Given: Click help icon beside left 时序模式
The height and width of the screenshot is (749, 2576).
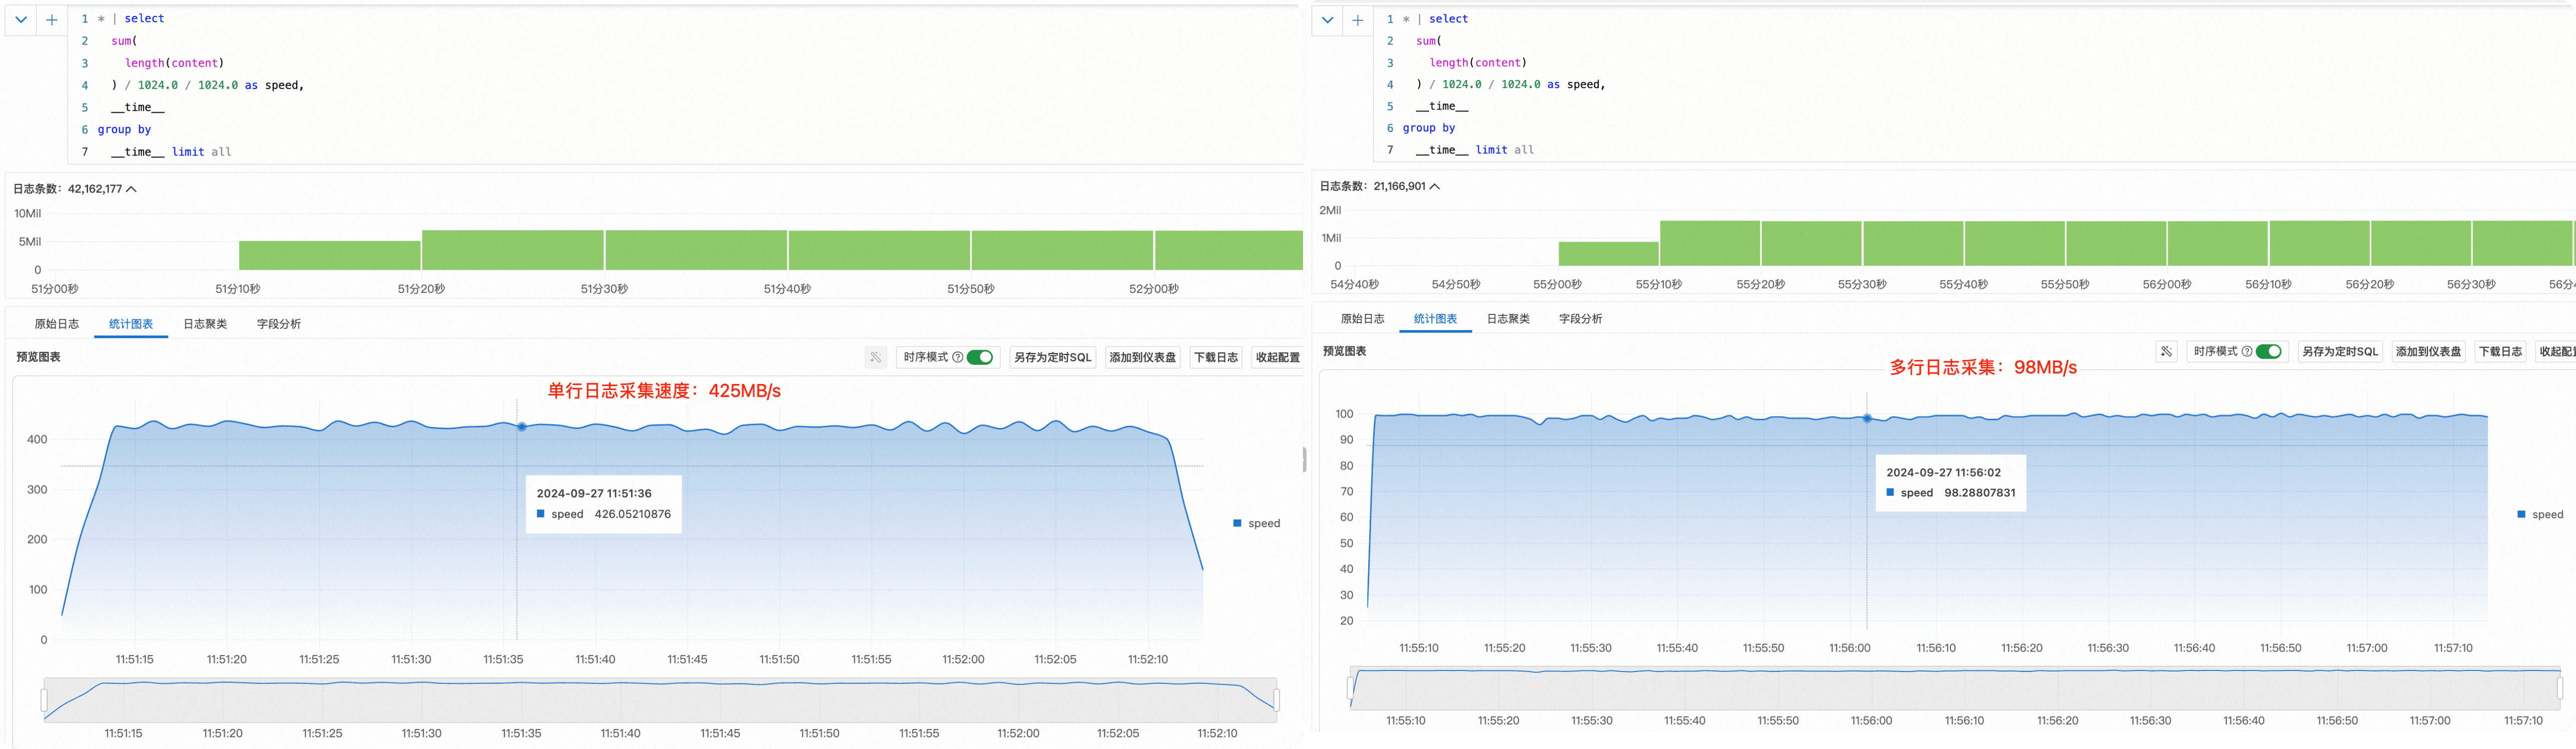Looking at the screenshot, I should [x=958, y=357].
